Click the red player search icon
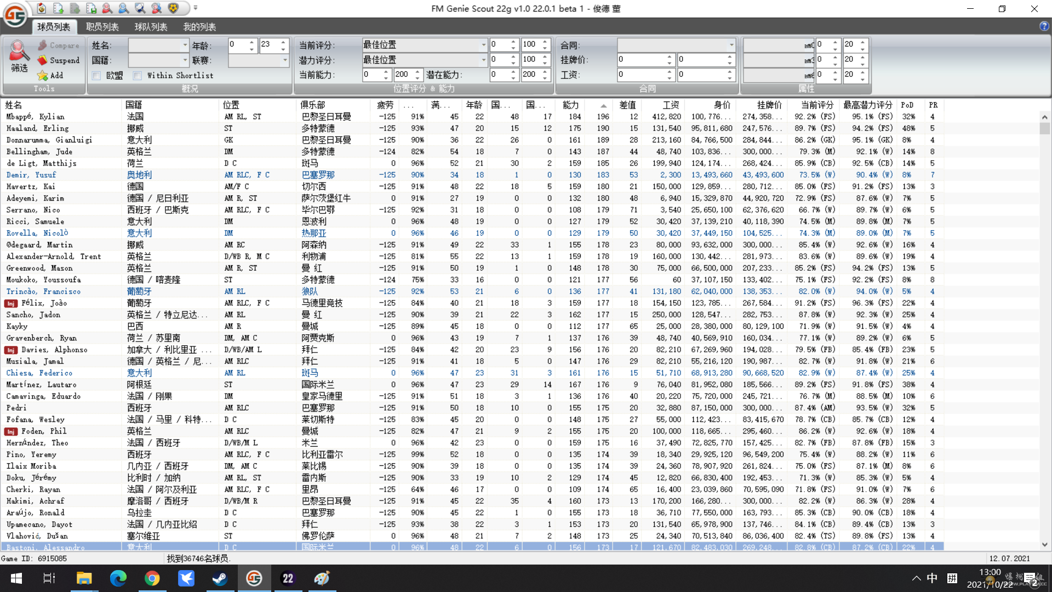Viewport: 1052px width, 592px height. [x=107, y=8]
